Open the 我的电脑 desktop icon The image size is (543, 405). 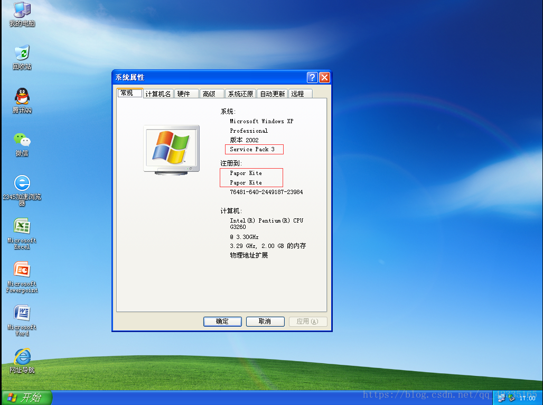click(22, 11)
